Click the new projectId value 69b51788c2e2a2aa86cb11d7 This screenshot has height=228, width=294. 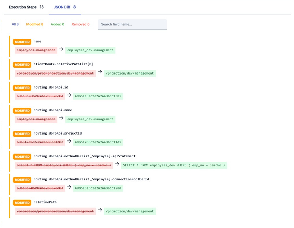click(98, 142)
